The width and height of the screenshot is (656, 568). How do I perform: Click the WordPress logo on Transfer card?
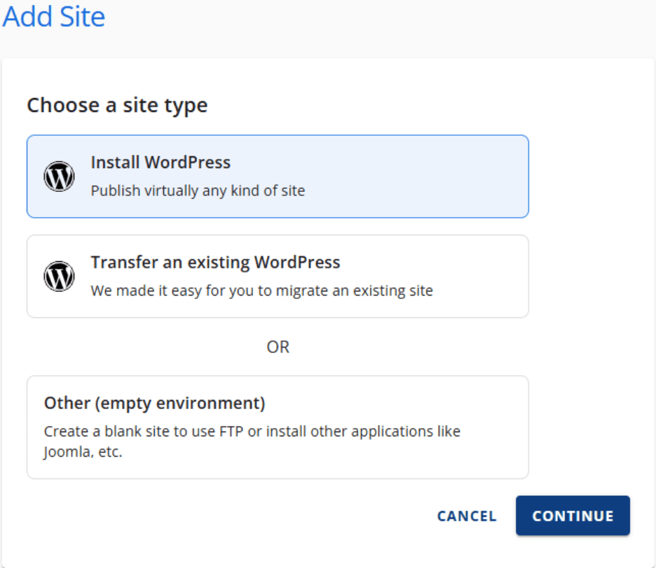click(x=60, y=276)
